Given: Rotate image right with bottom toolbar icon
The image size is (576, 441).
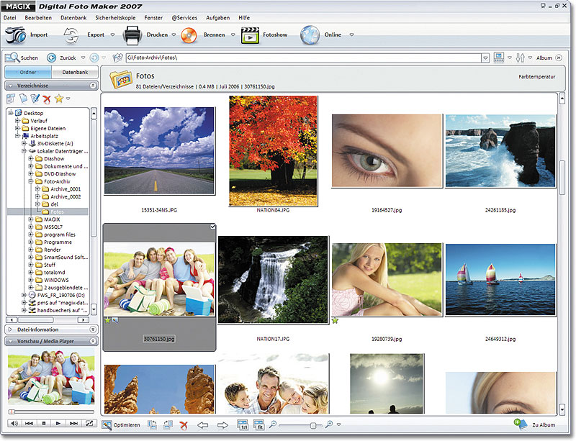Looking at the screenshot, I should (168, 425).
